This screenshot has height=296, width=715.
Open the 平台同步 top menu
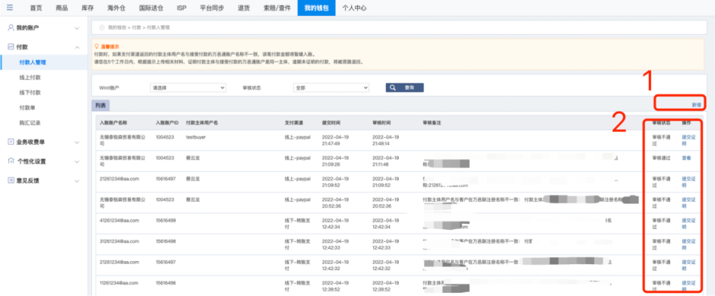212,8
